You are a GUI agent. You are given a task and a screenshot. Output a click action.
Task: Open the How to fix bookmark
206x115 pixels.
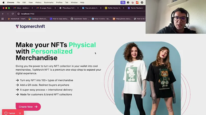click(140, 19)
